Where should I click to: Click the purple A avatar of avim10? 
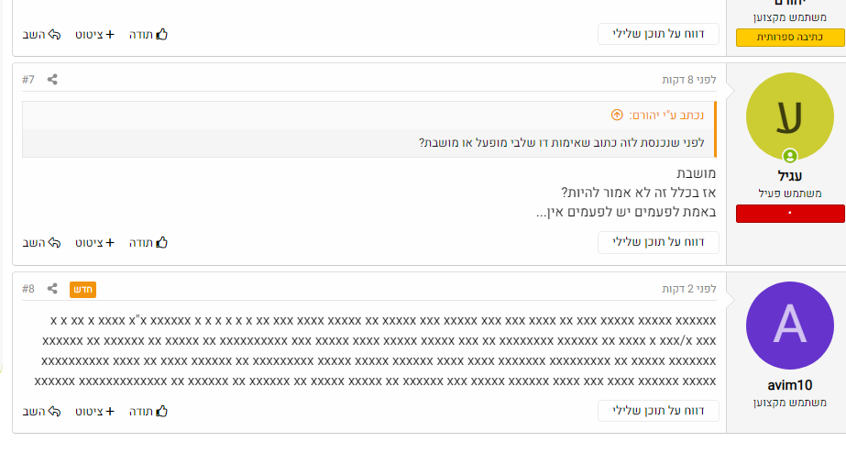[789, 325]
